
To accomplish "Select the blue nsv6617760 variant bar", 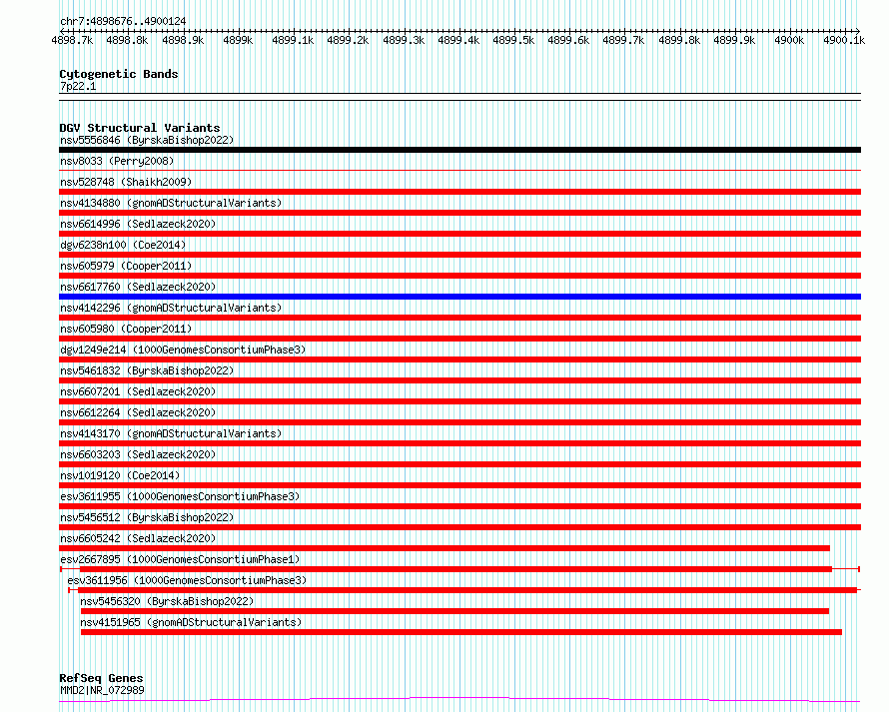I will coord(459,297).
